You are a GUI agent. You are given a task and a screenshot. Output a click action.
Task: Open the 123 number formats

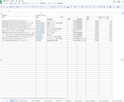36,7
